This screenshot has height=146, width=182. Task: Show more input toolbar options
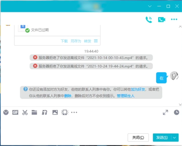pos(74,112)
